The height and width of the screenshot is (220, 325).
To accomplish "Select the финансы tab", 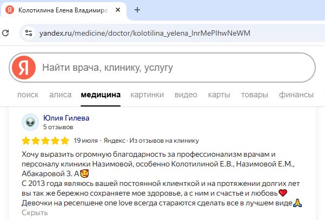I will 296,95.
